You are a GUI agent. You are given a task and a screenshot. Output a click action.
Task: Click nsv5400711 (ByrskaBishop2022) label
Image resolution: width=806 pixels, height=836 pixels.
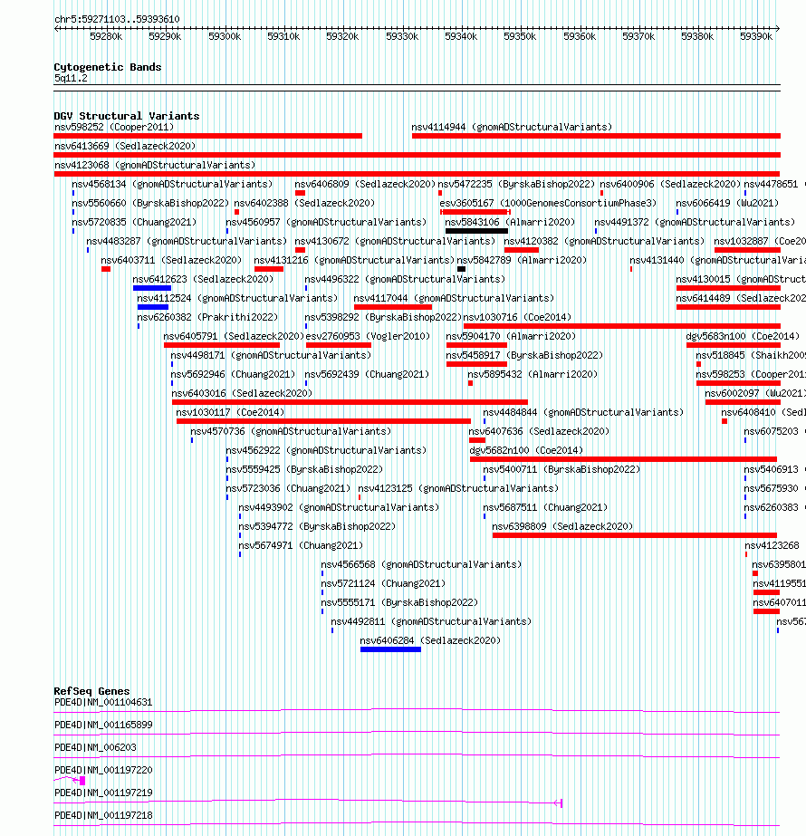(561, 470)
